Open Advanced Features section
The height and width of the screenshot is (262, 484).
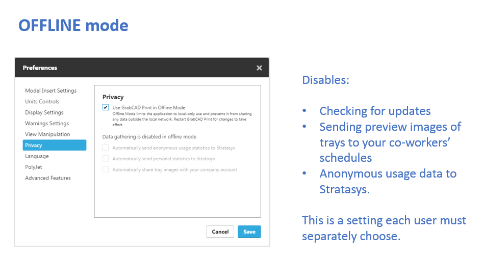tap(48, 178)
